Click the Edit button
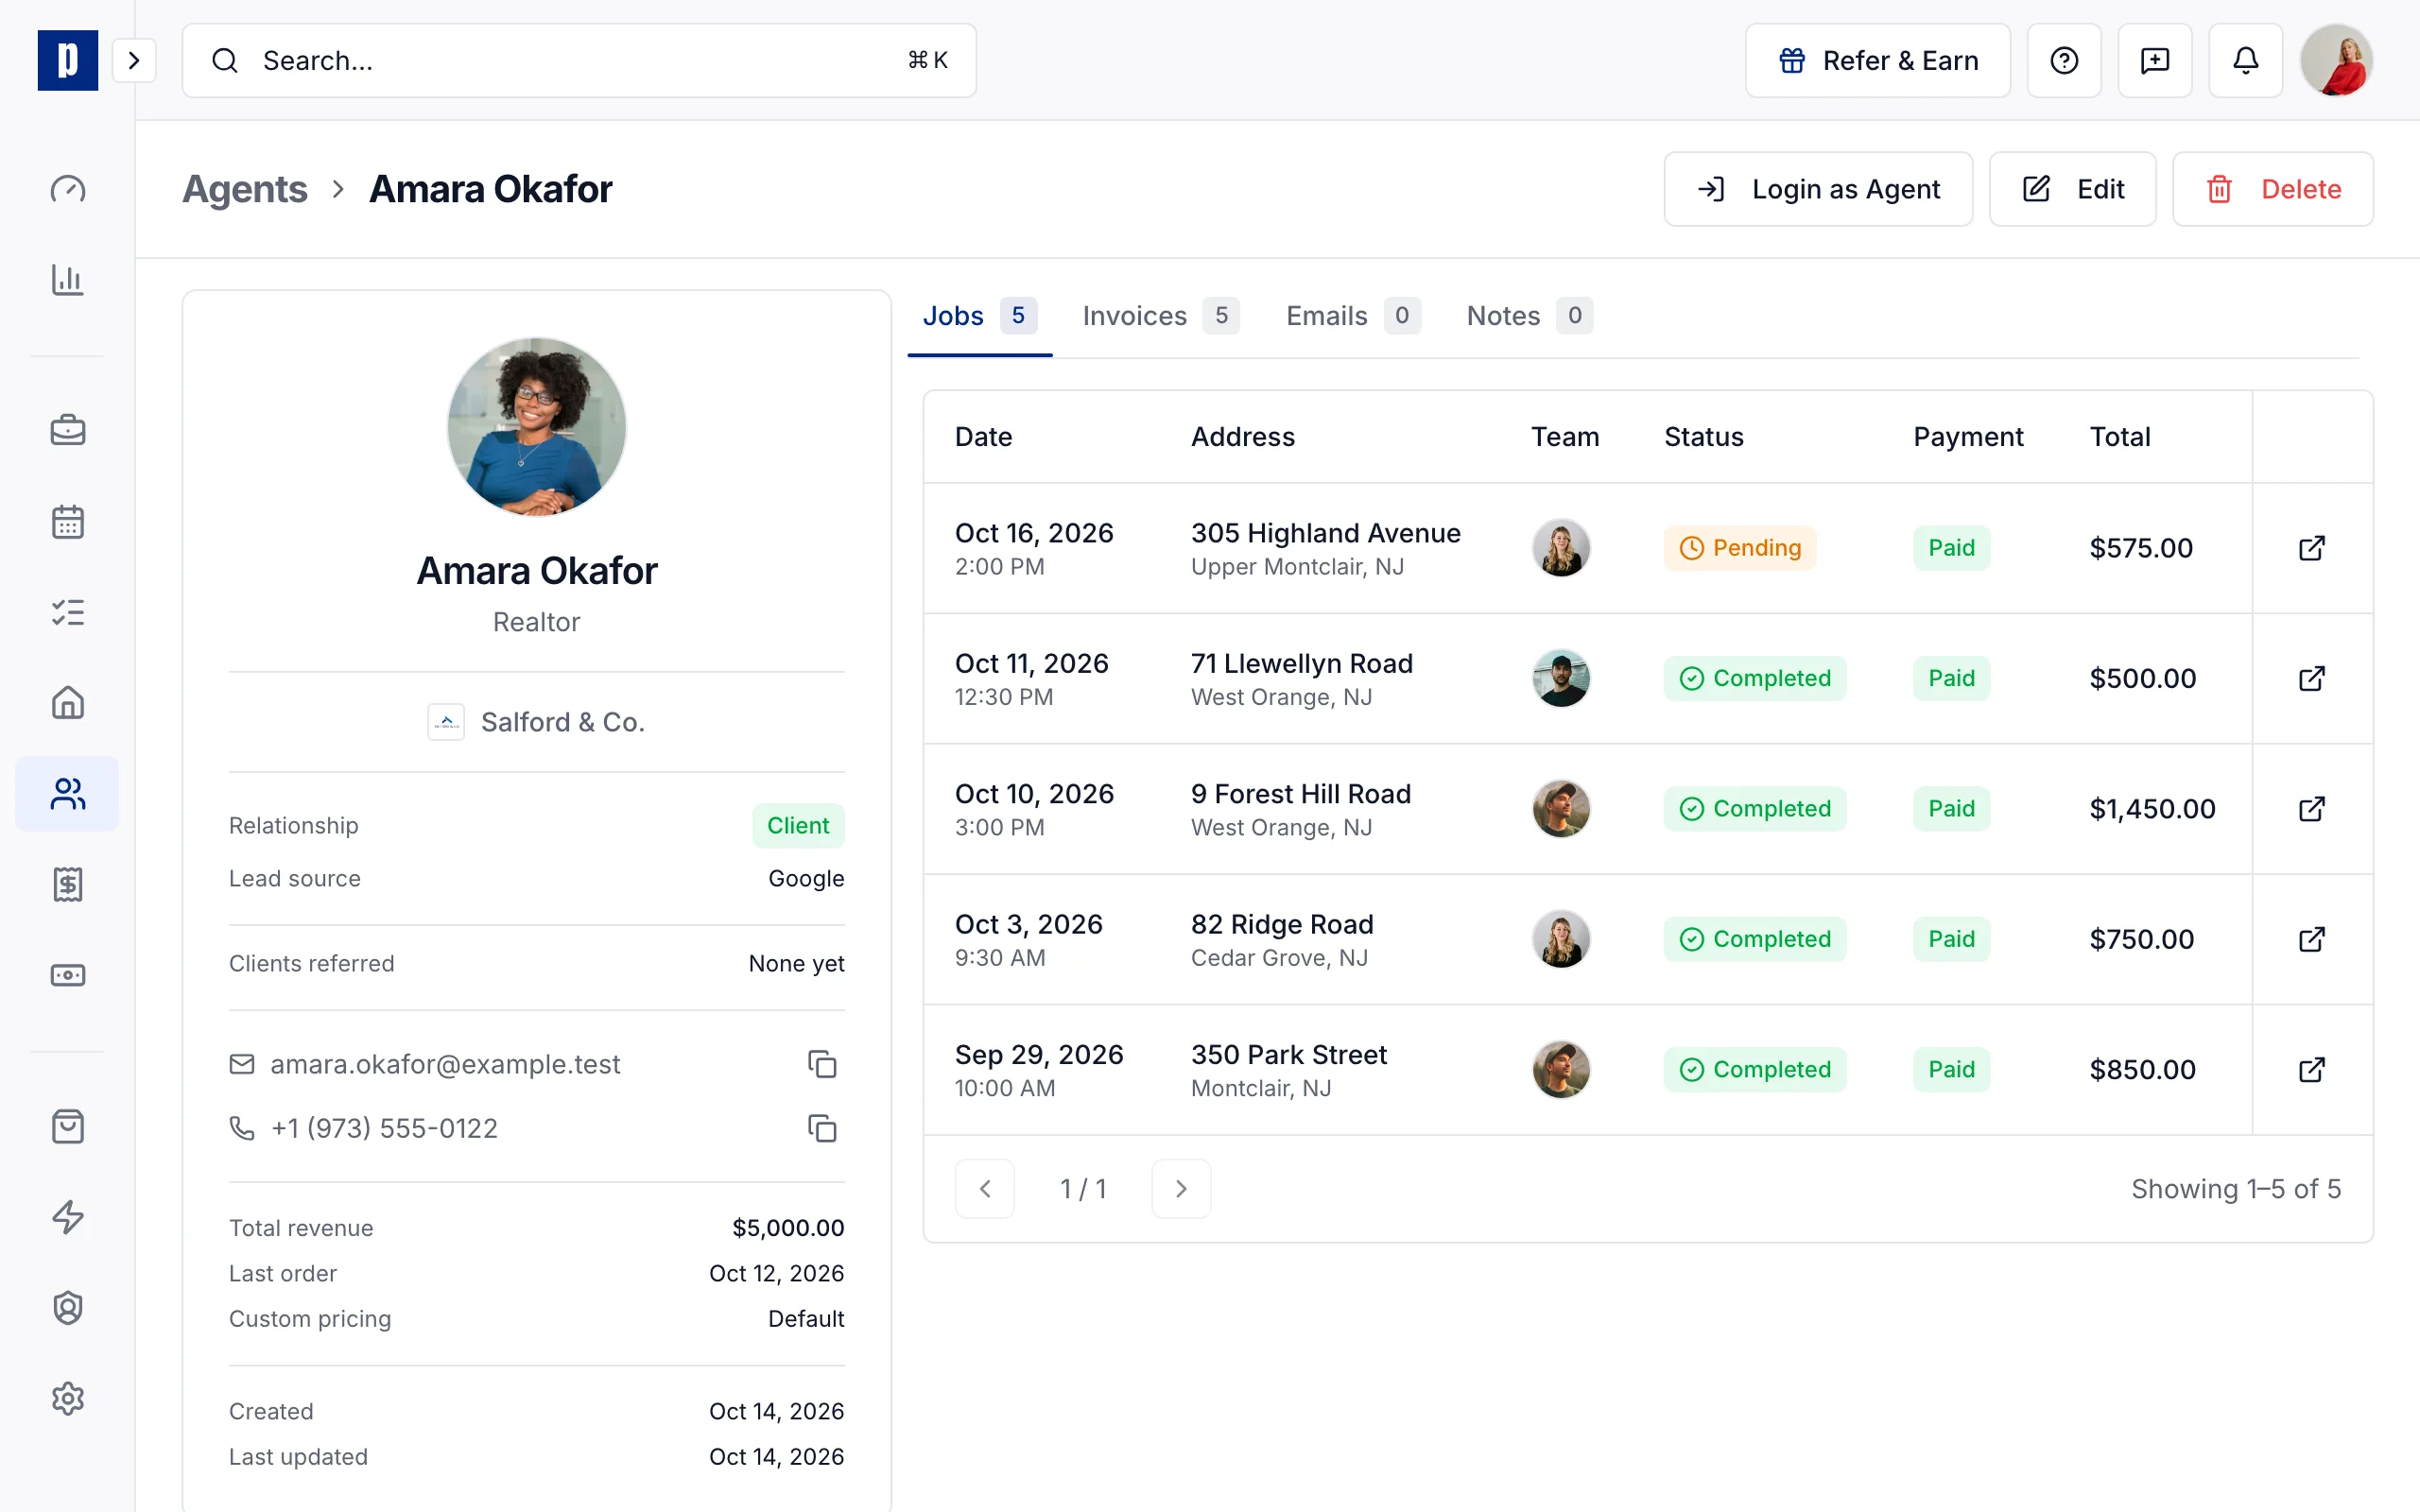Viewport: 2420px width, 1512px height. pyautogui.click(x=2072, y=189)
